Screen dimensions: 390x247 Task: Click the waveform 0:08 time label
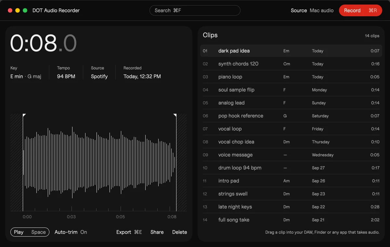point(172,217)
